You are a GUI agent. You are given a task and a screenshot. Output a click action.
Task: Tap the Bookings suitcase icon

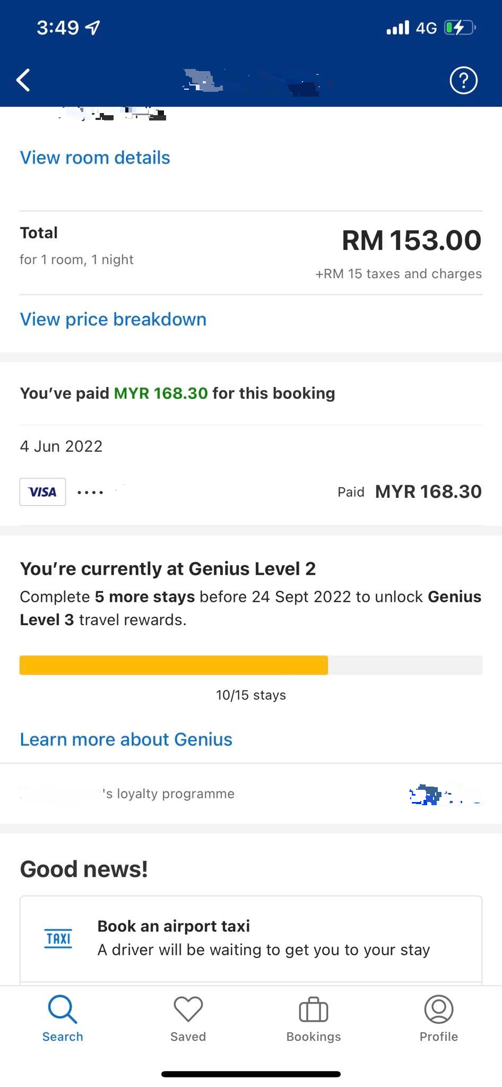[x=314, y=1009]
